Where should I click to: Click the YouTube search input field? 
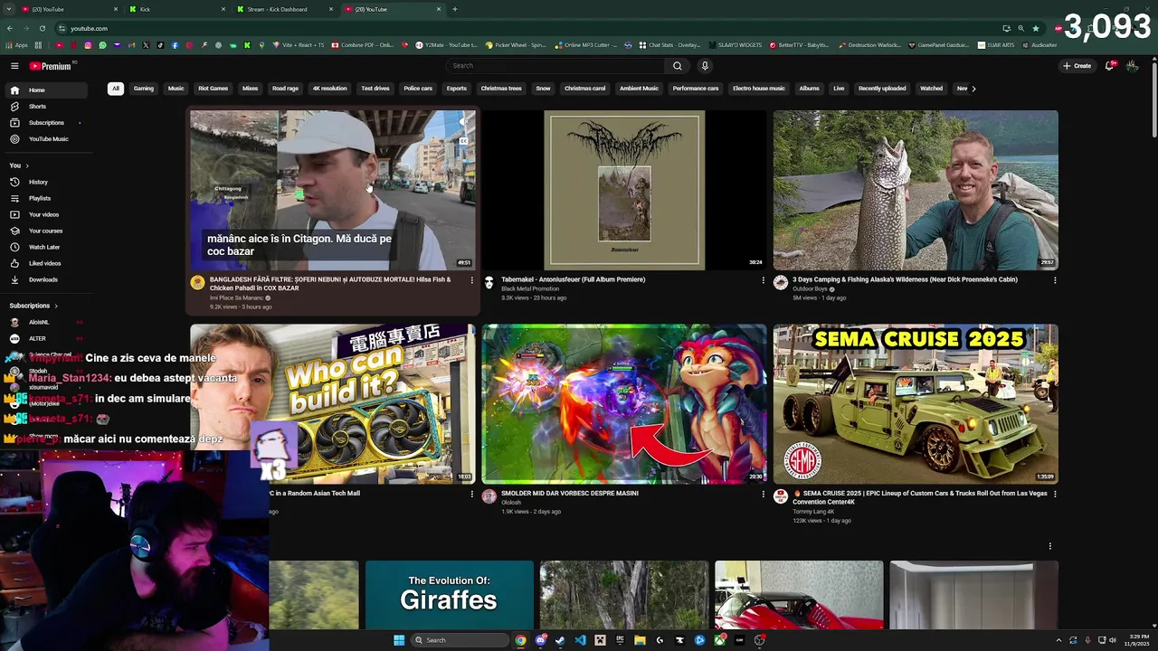(x=555, y=66)
